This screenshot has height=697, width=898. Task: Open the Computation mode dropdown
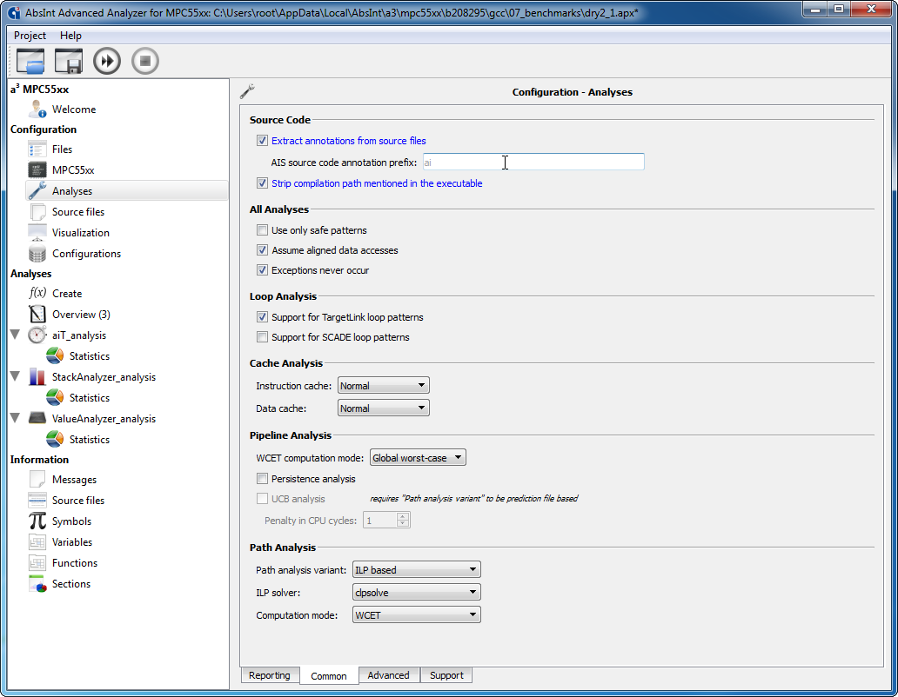[416, 614]
